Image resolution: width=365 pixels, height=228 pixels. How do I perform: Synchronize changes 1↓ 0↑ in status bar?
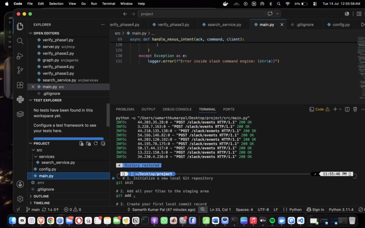[50, 209]
